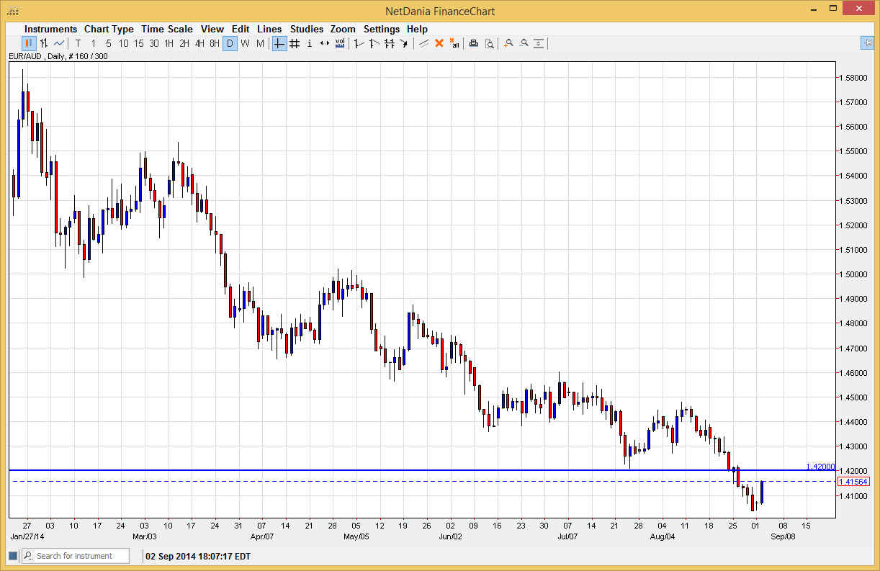Expand the Chart Type menu
Viewport: 880px width, 571px height.
(x=109, y=29)
